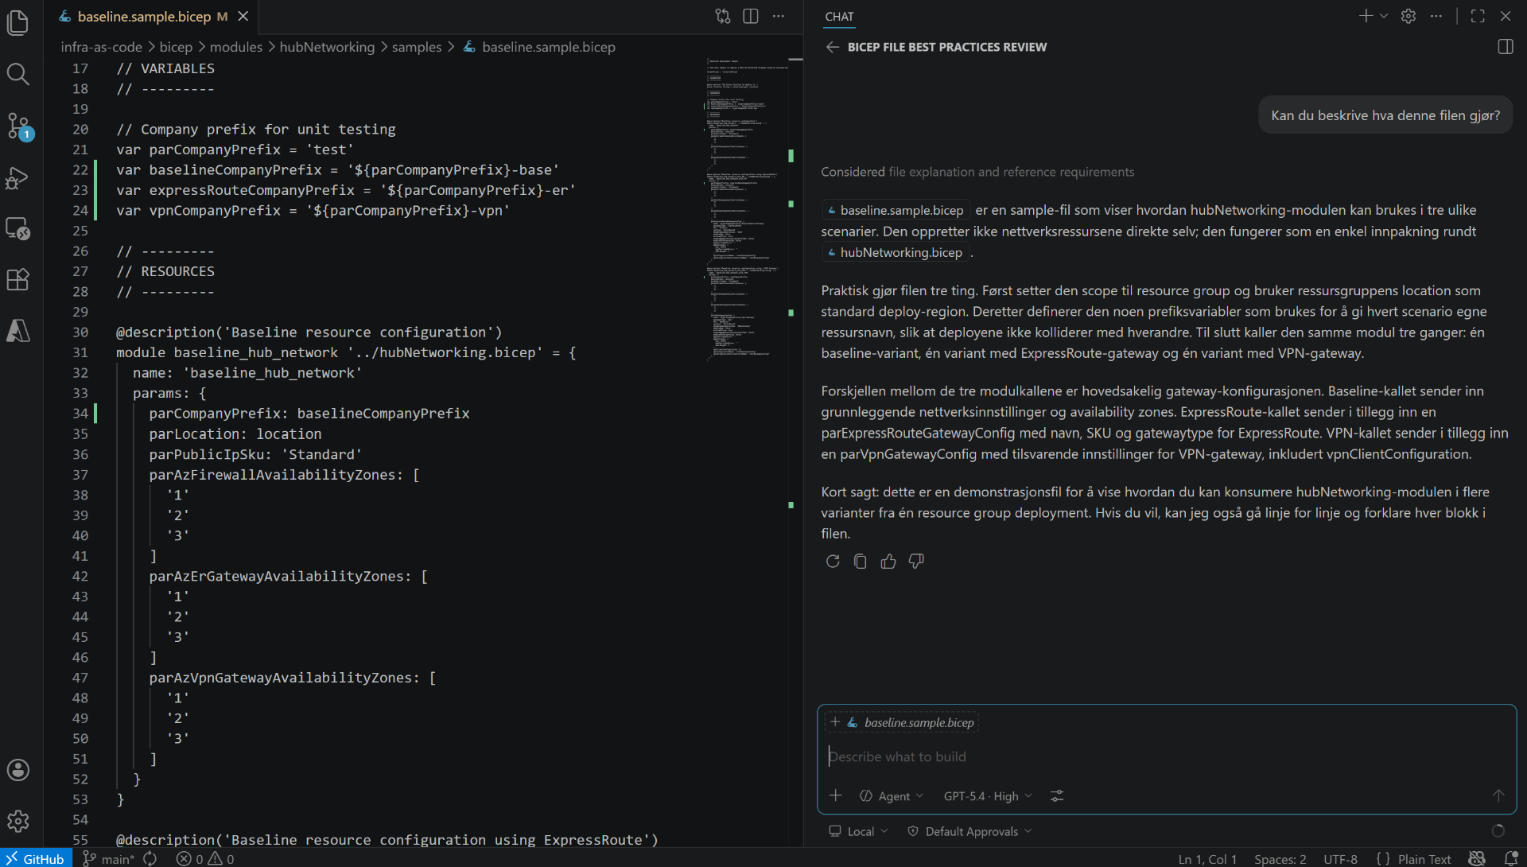The width and height of the screenshot is (1527, 867).
Task: Expand the Agent mode dropdown
Action: pyautogui.click(x=892, y=796)
